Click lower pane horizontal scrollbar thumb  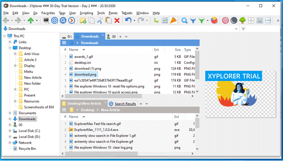(101, 154)
